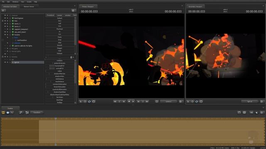Apply the Smooth procedural preset

point(60,45)
